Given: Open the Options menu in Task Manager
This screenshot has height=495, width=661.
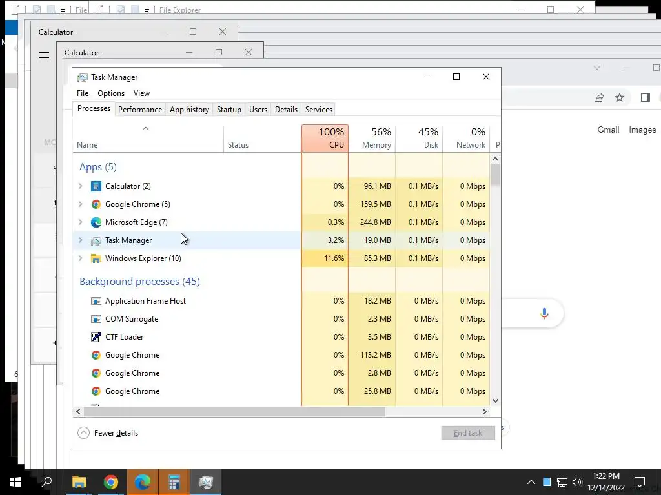Looking at the screenshot, I should [x=111, y=93].
